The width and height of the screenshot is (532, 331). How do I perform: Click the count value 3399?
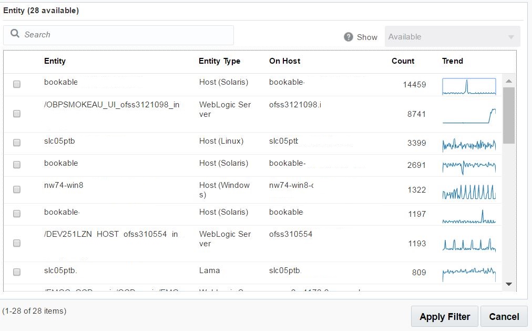[x=417, y=143]
